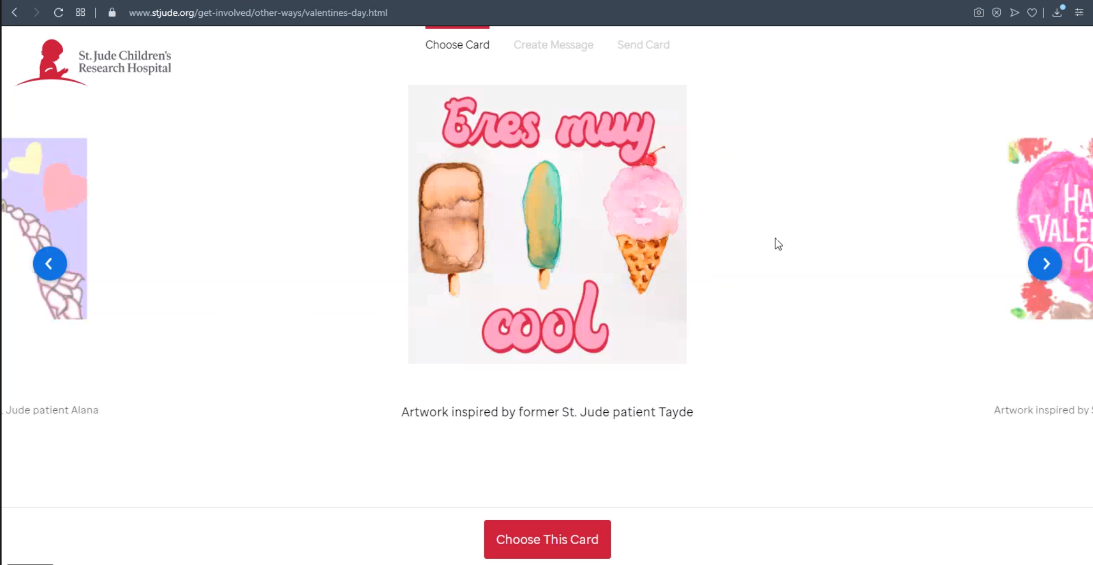Viewport: 1093px width, 565px height.
Task: Switch to the Create Message step
Action: tap(553, 45)
